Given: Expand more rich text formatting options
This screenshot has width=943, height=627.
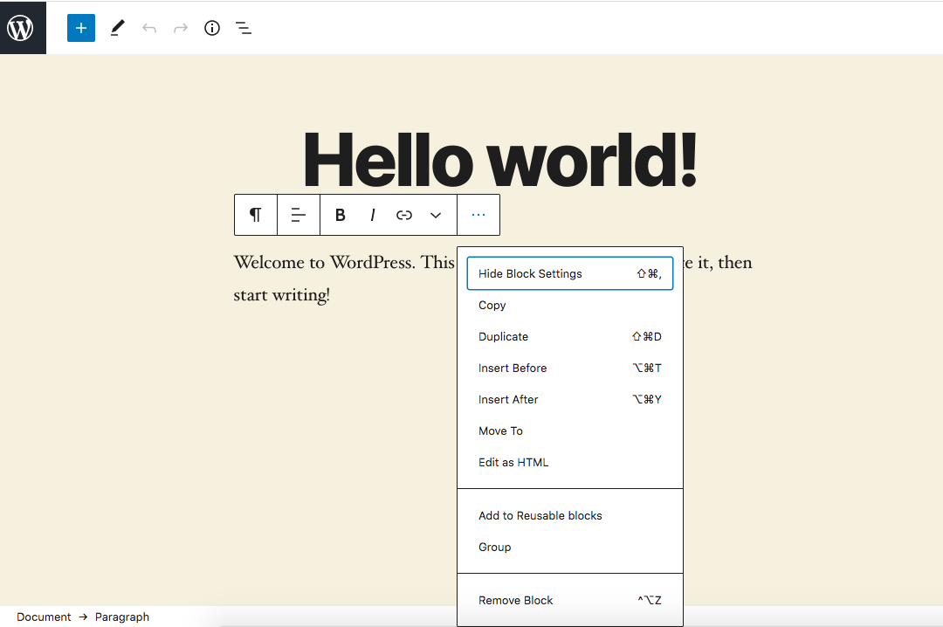Looking at the screenshot, I should (x=435, y=215).
